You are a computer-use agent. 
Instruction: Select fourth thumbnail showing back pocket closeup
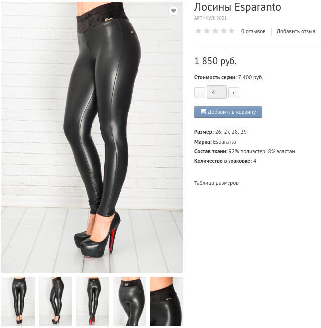[x=130, y=301]
